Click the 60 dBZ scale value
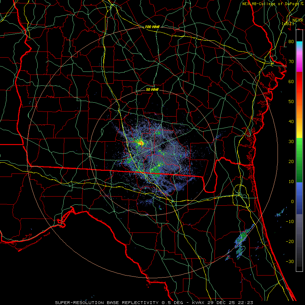 click(x=291, y=82)
